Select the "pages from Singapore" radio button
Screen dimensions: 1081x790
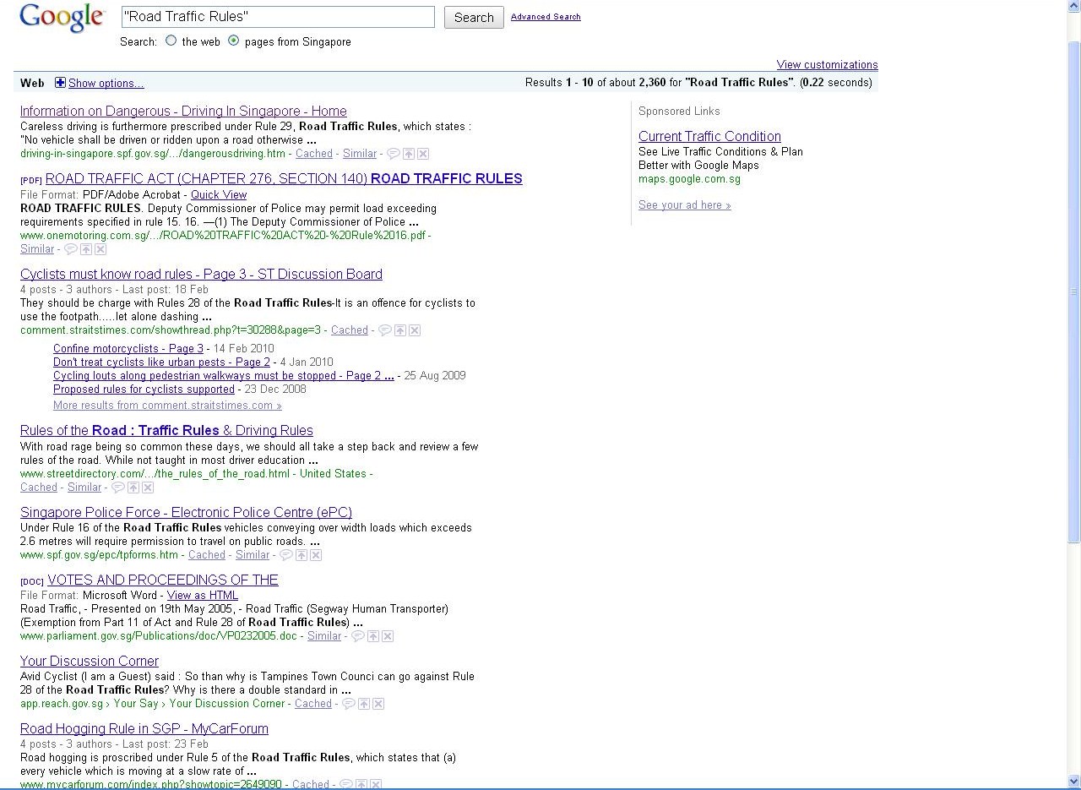tap(234, 41)
